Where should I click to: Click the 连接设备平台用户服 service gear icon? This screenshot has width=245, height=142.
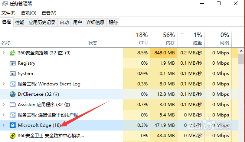[x=13, y=115]
